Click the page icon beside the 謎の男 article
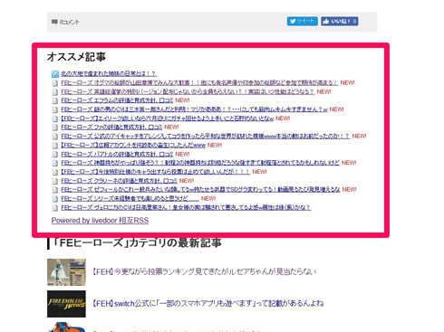Viewport: 444px width, 332px height. tap(55, 110)
